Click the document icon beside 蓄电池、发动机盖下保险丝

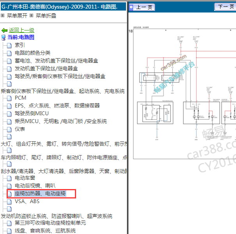(x=9, y=61)
